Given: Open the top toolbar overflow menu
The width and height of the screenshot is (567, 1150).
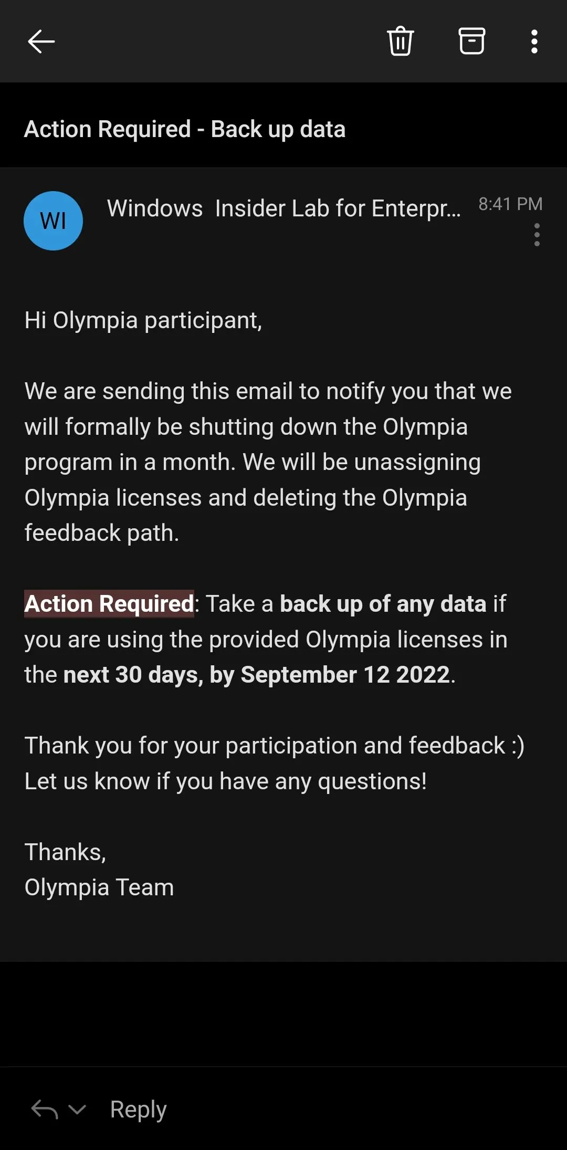Looking at the screenshot, I should click(x=534, y=41).
